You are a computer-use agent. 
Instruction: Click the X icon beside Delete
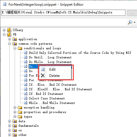(x=43, y=76)
